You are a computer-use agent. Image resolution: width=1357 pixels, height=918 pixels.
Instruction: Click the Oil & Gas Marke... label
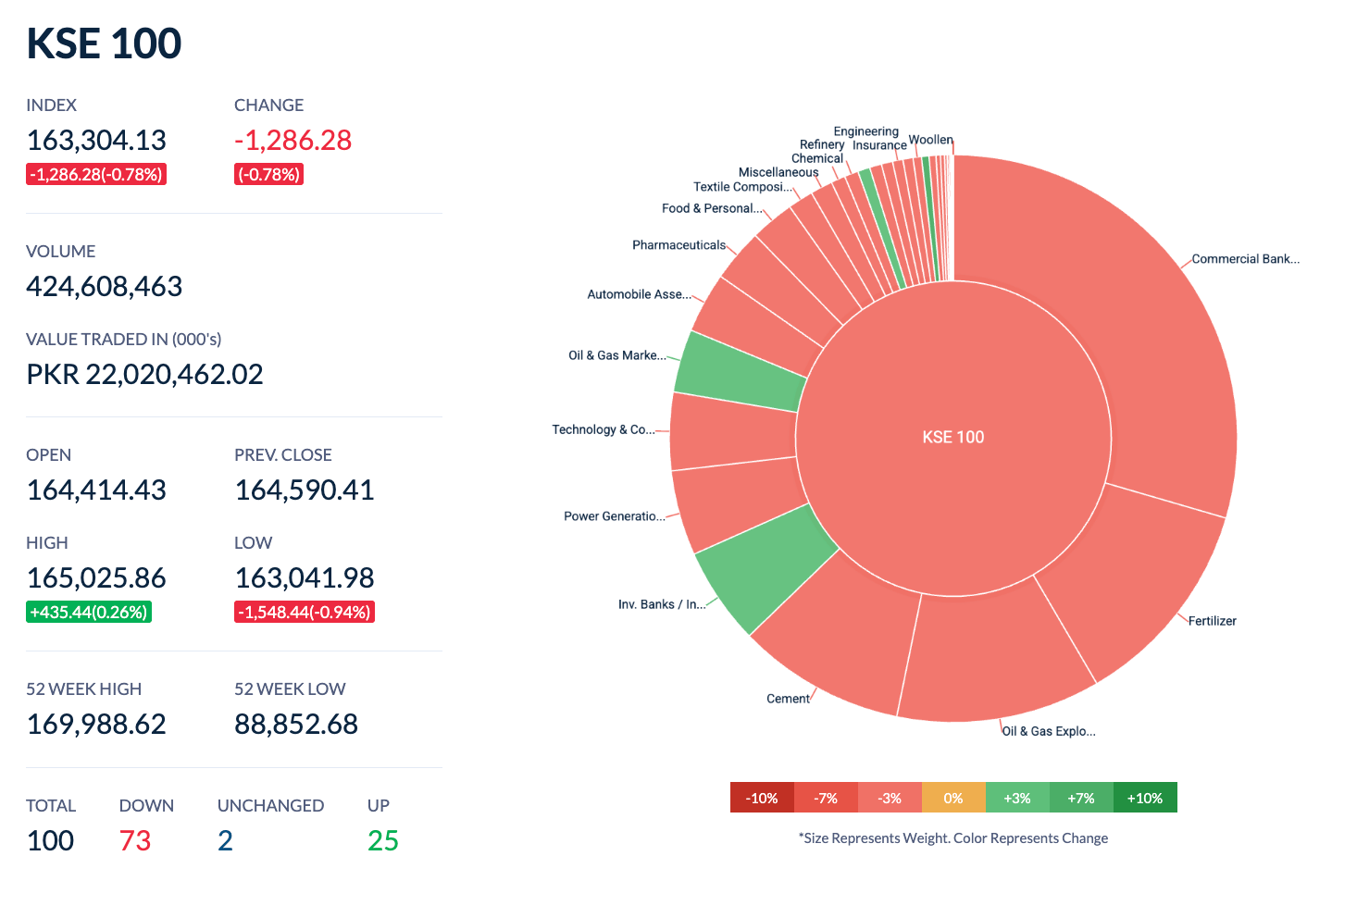point(617,355)
